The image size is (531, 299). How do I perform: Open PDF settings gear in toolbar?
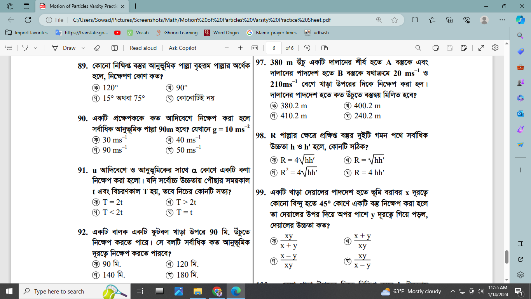pyautogui.click(x=495, y=48)
